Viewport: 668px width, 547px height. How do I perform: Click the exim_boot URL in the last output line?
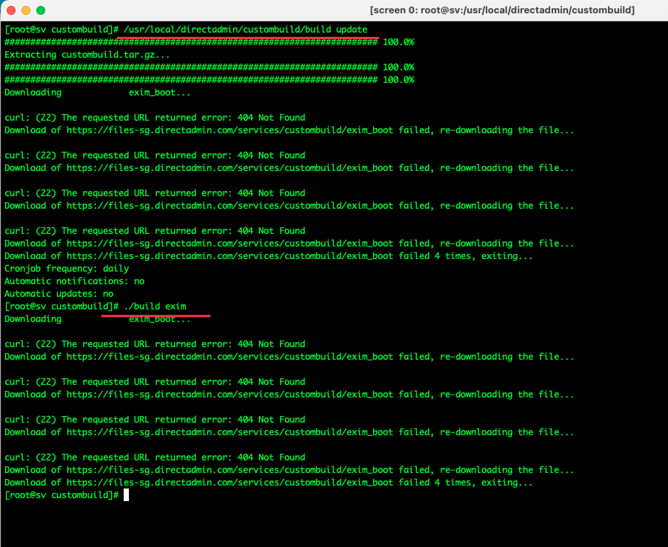pos(230,483)
